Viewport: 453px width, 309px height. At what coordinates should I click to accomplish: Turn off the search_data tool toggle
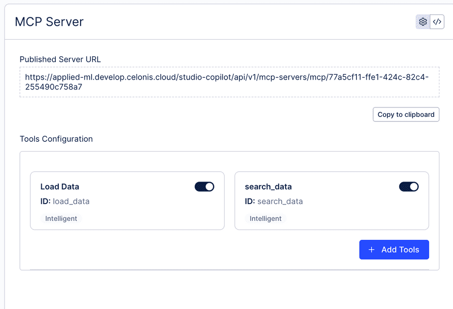tap(409, 187)
